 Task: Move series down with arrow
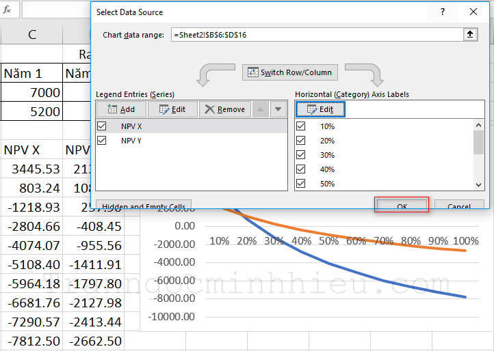[278, 109]
